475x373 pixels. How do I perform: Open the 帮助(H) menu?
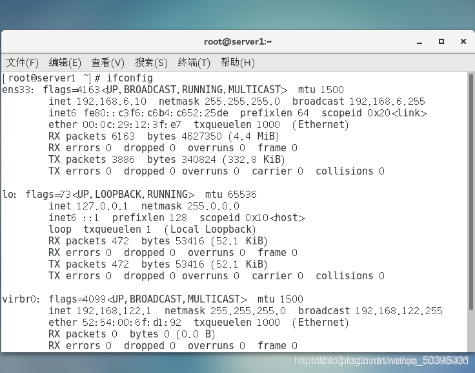(237, 63)
